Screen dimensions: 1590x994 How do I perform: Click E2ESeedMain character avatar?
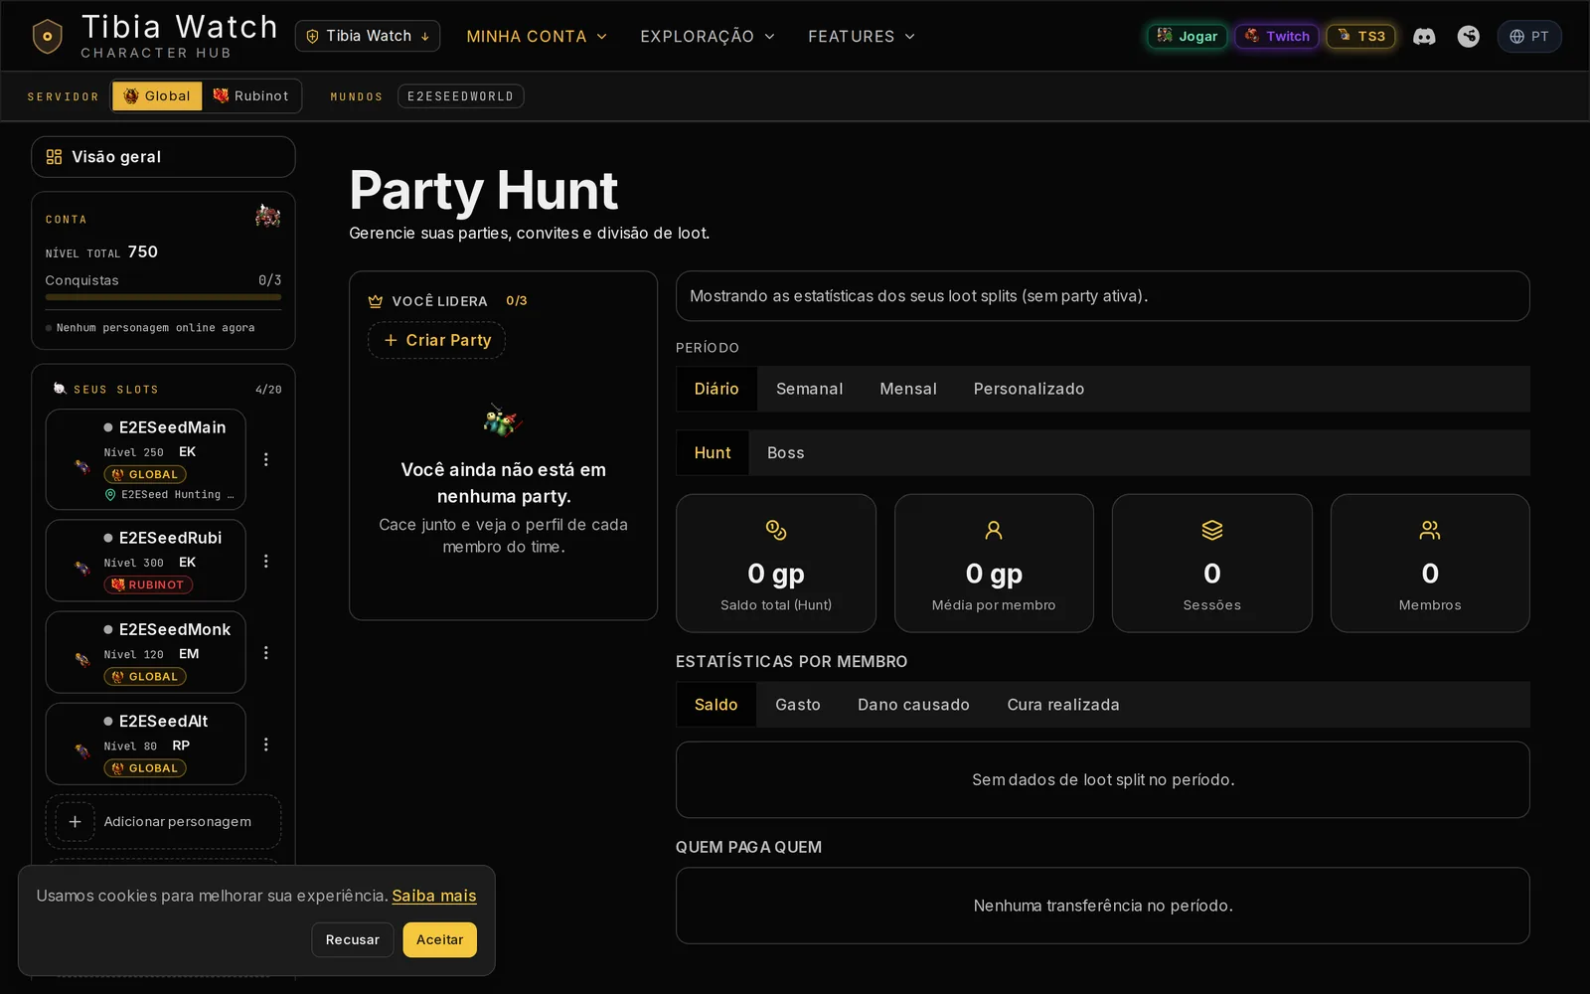pyautogui.click(x=82, y=466)
